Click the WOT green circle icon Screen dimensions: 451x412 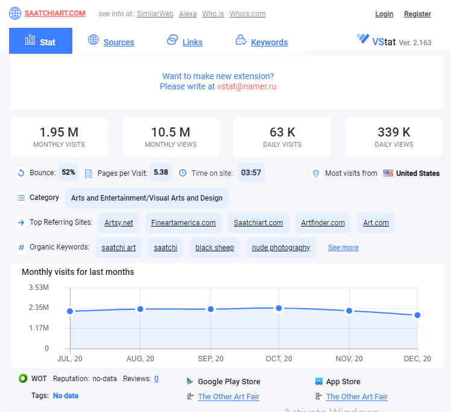pyautogui.click(x=23, y=378)
